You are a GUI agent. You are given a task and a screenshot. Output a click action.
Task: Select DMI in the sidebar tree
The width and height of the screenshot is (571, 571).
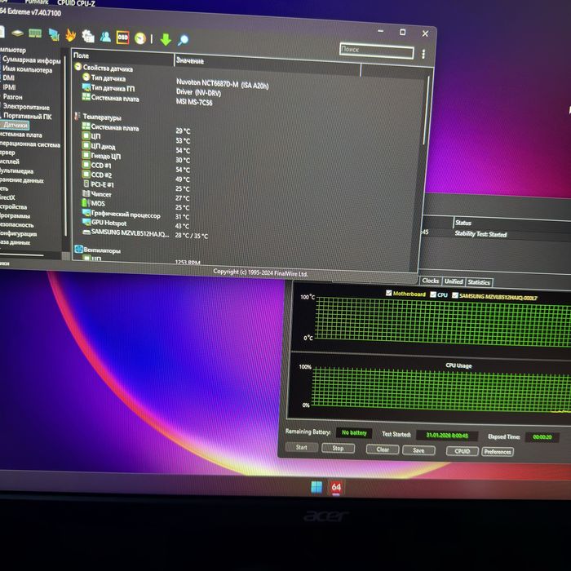coord(8,78)
